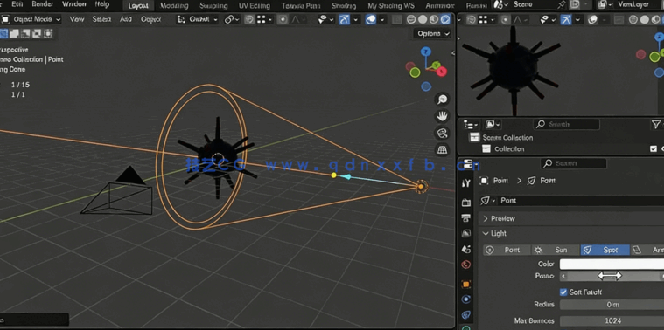The image size is (664, 330).
Task: Switch perspective/orthographic grid icon
Action: pyautogui.click(x=442, y=149)
